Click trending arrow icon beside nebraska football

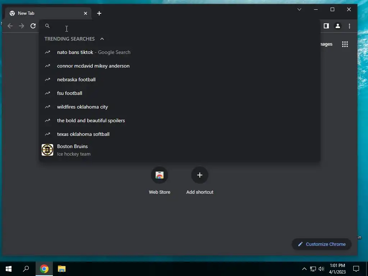tap(47, 79)
